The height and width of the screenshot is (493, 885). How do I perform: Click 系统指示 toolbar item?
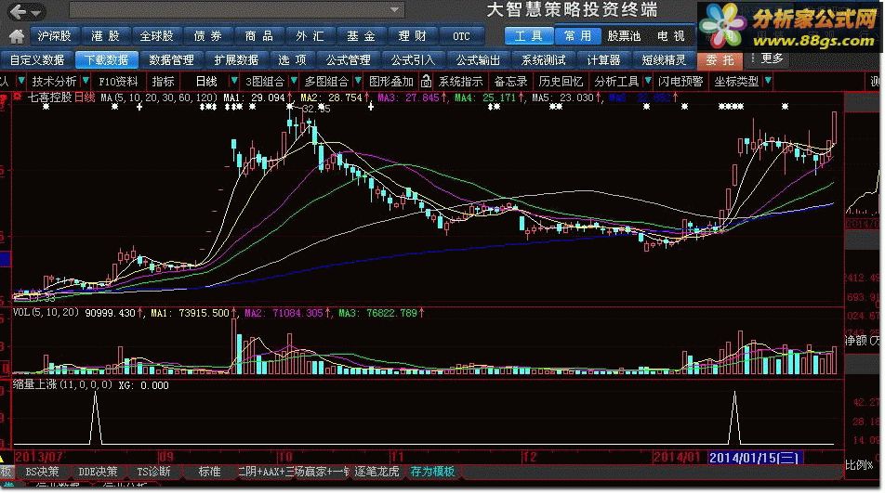[x=460, y=82]
